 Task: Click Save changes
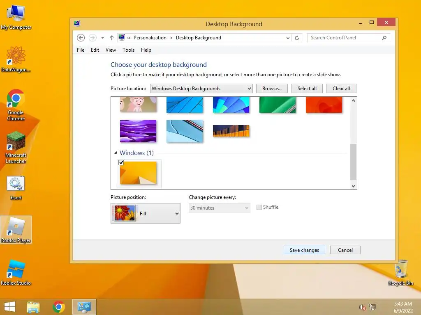tap(304, 250)
